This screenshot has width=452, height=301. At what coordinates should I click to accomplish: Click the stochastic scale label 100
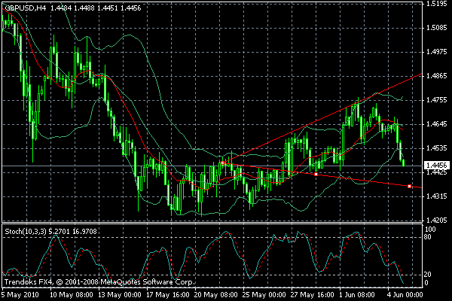tap(430, 230)
